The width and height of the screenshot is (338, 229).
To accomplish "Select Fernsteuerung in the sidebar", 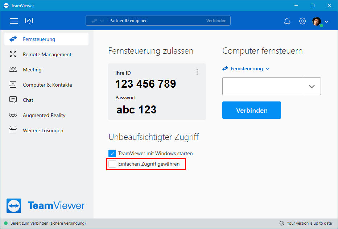I will (46, 39).
